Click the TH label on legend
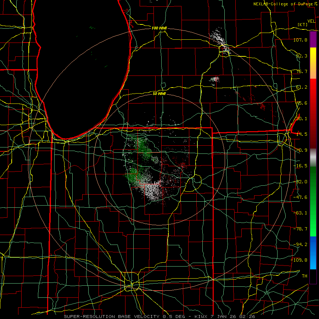The width and height of the screenshot is (319, 319). [304, 276]
